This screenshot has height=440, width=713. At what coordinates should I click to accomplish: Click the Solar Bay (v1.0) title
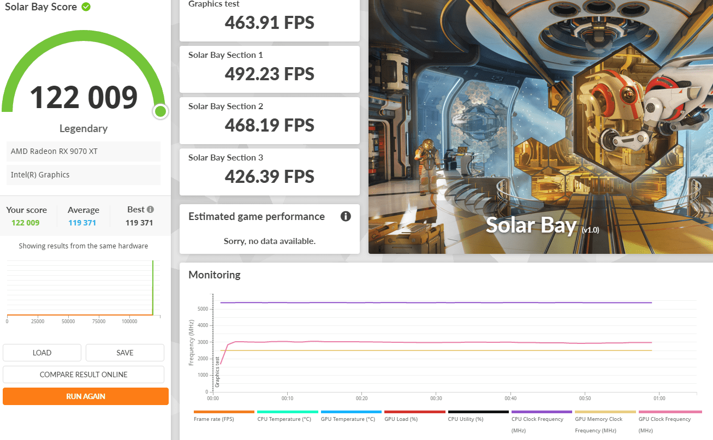[x=542, y=225]
